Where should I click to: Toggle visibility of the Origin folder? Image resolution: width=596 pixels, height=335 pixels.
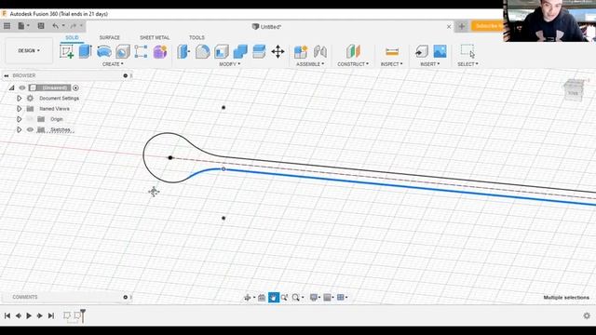(x=30, y=119)
